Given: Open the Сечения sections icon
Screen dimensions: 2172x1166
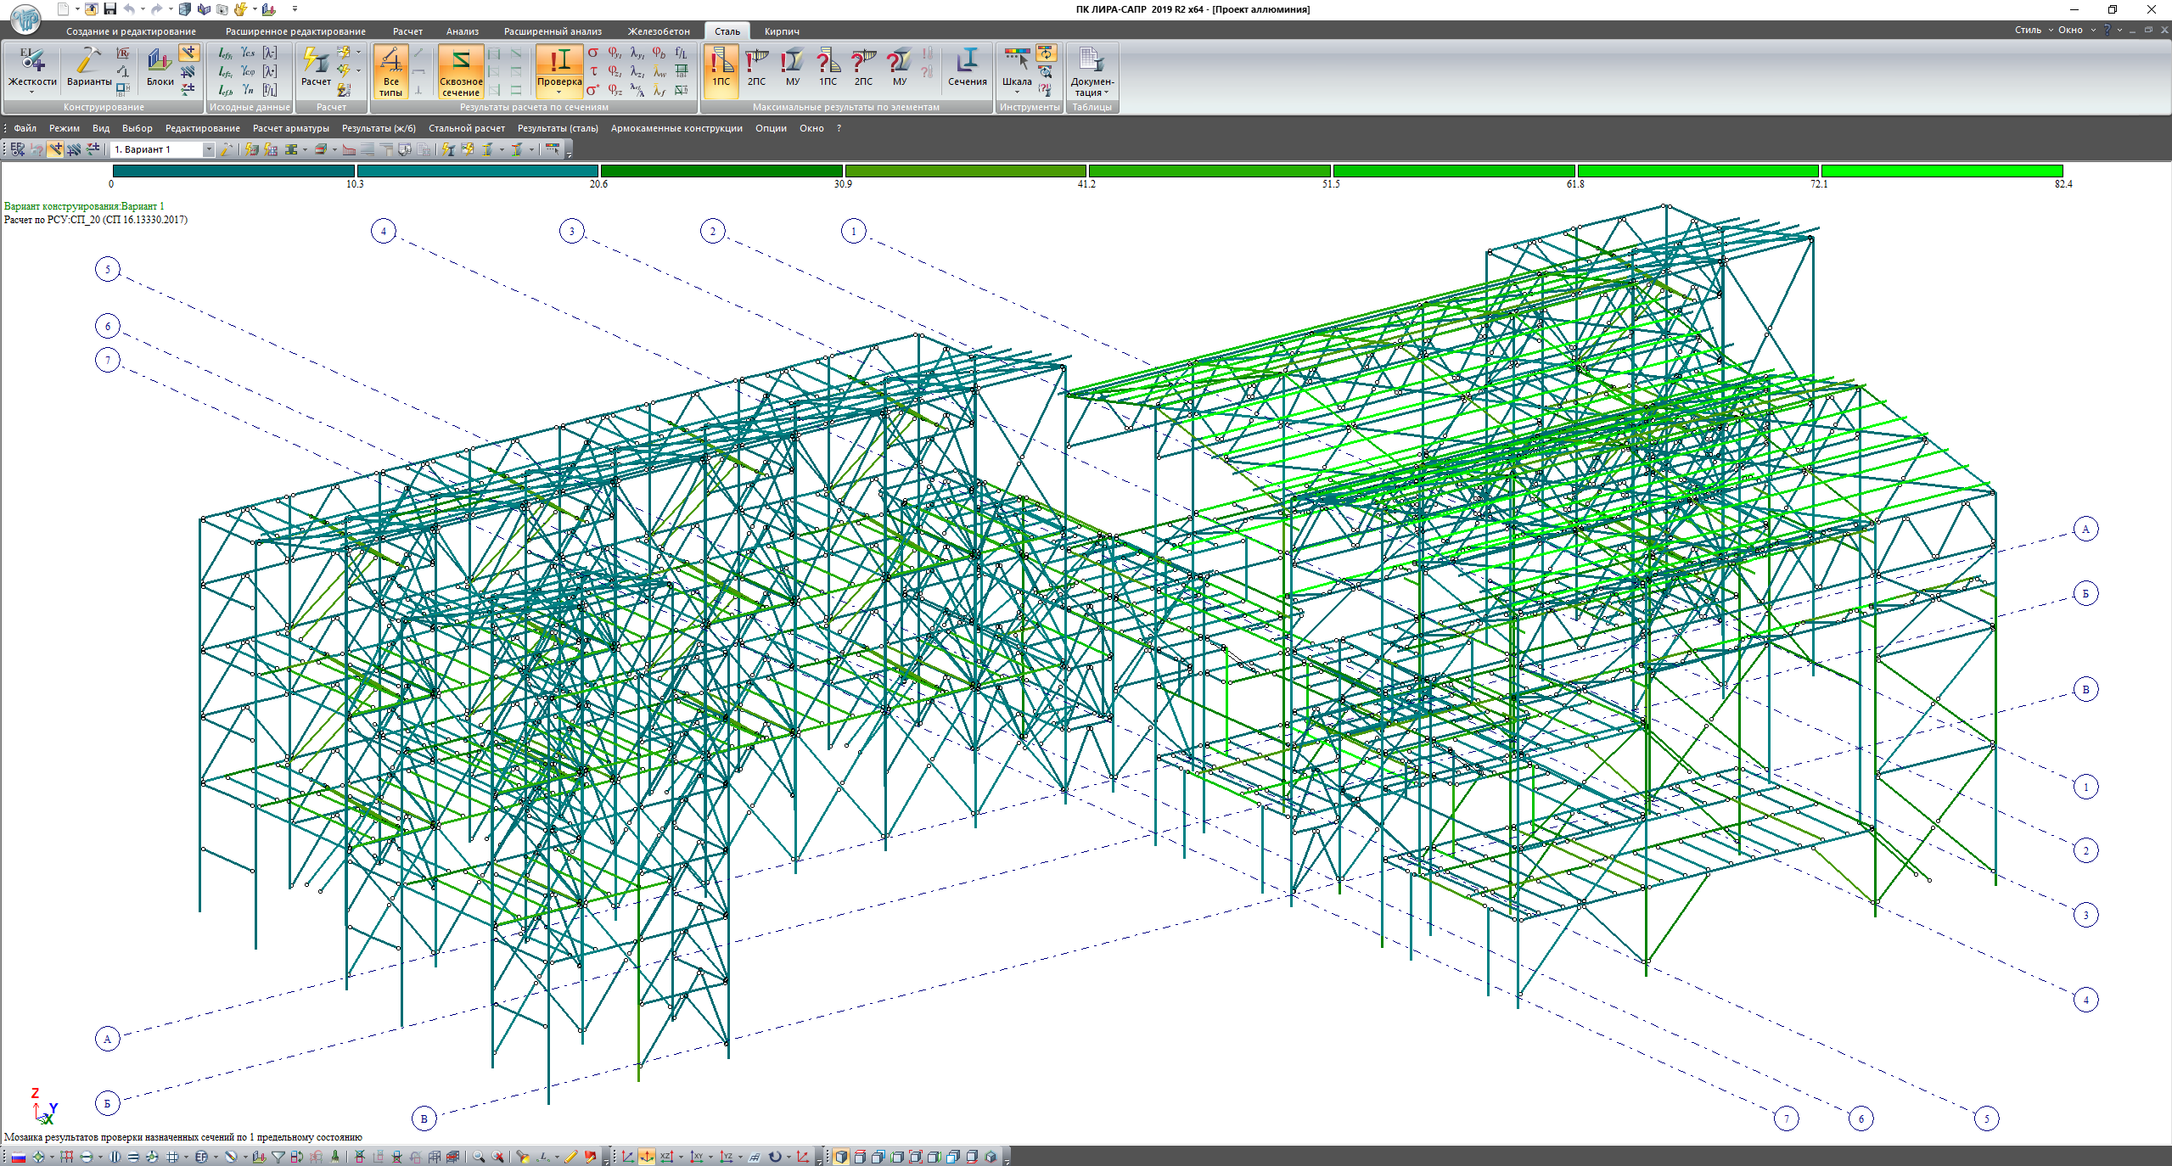Looking at the screenshot, I should point(967,68).
